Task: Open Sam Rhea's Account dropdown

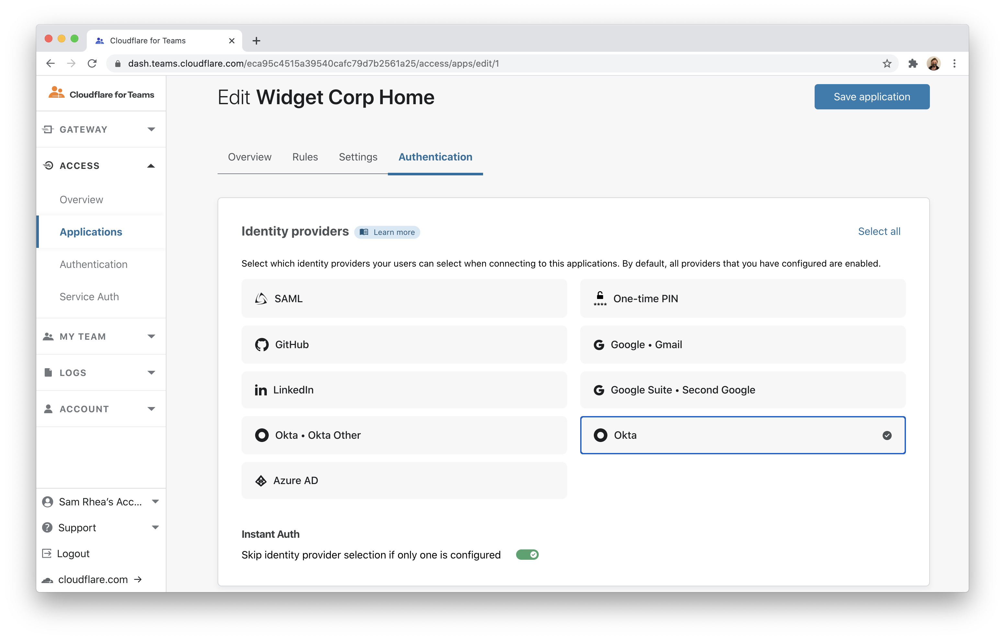Action: tap(100, 502)
